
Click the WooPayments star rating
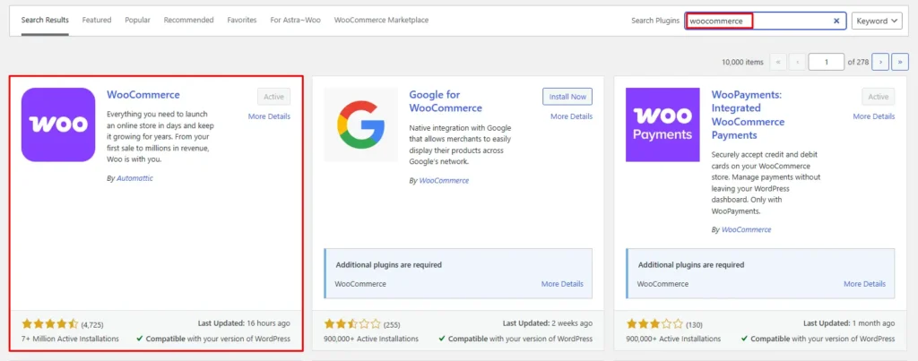tap(654, 324)
